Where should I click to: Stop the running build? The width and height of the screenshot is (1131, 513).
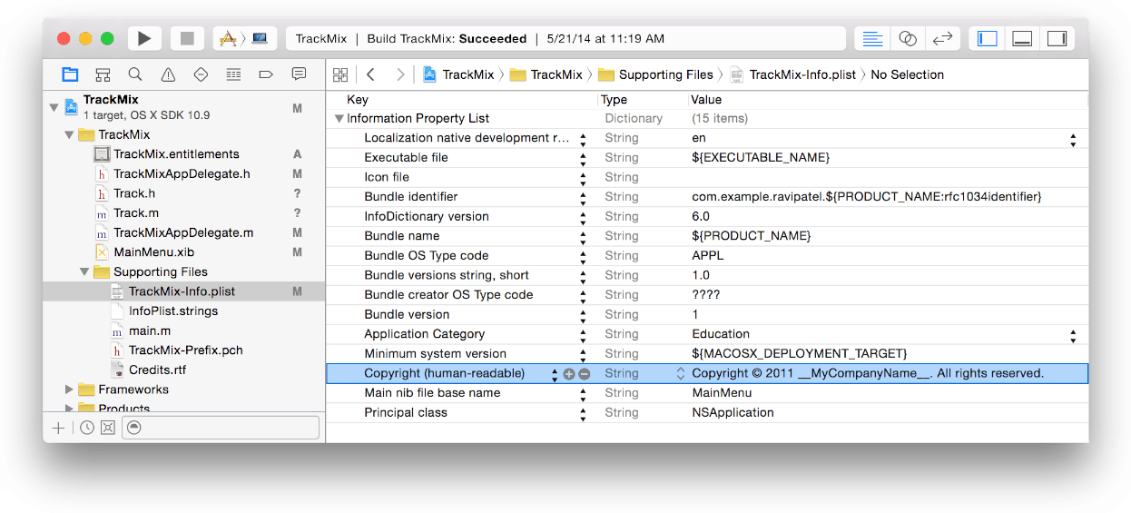(187, 38)
